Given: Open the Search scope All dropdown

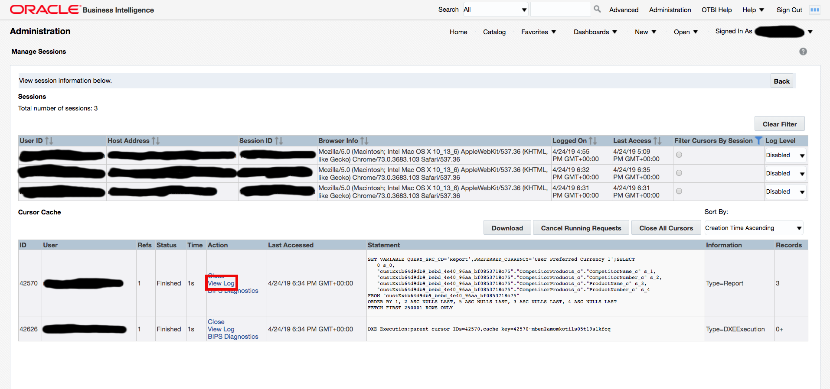Looking at the screenshot, I should (x=495, y=10).
